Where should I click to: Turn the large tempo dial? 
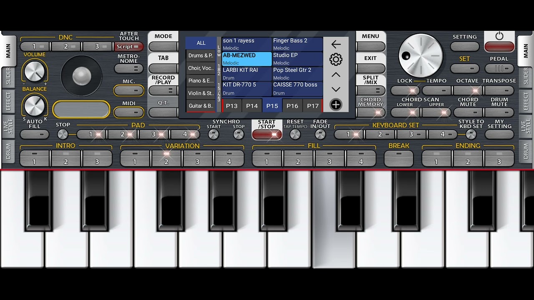(x=421, y=55)
